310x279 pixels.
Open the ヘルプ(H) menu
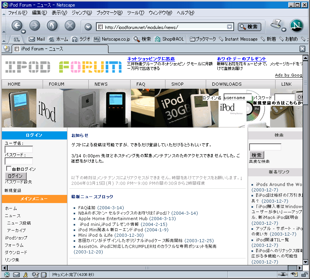(186, 13)
